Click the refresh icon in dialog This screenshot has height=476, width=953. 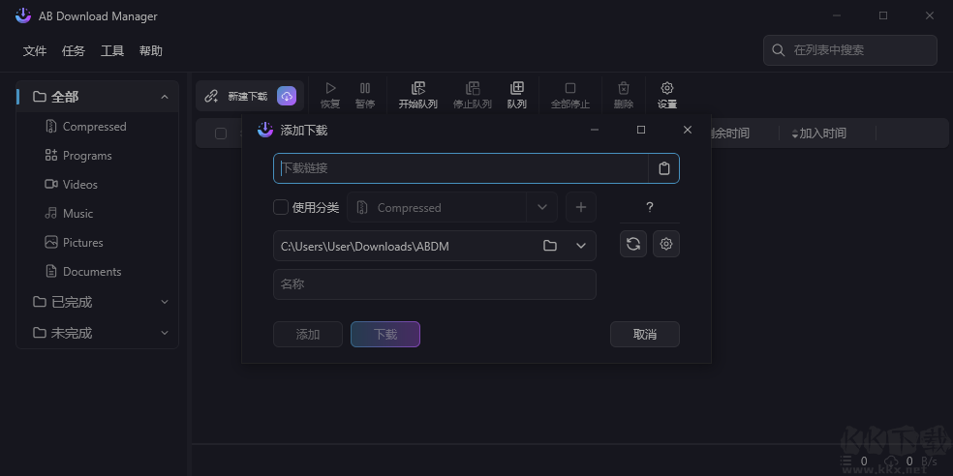[633, 244]
